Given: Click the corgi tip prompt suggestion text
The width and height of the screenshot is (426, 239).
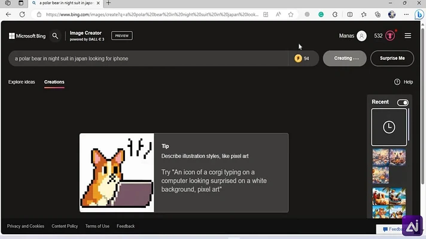Looking at the screenshot, I should 214,180.
